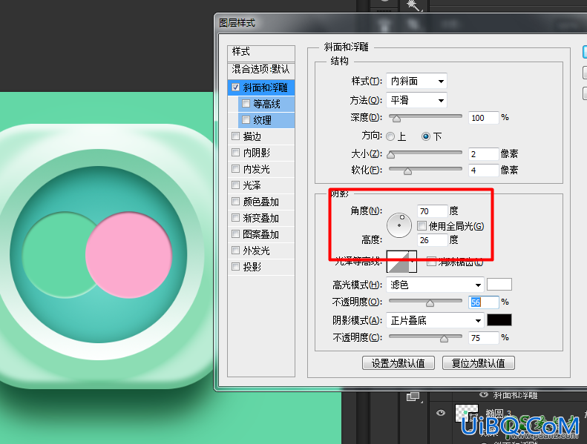
Task: Open the 光泽等高线 picker arrow
Action: 412,261
